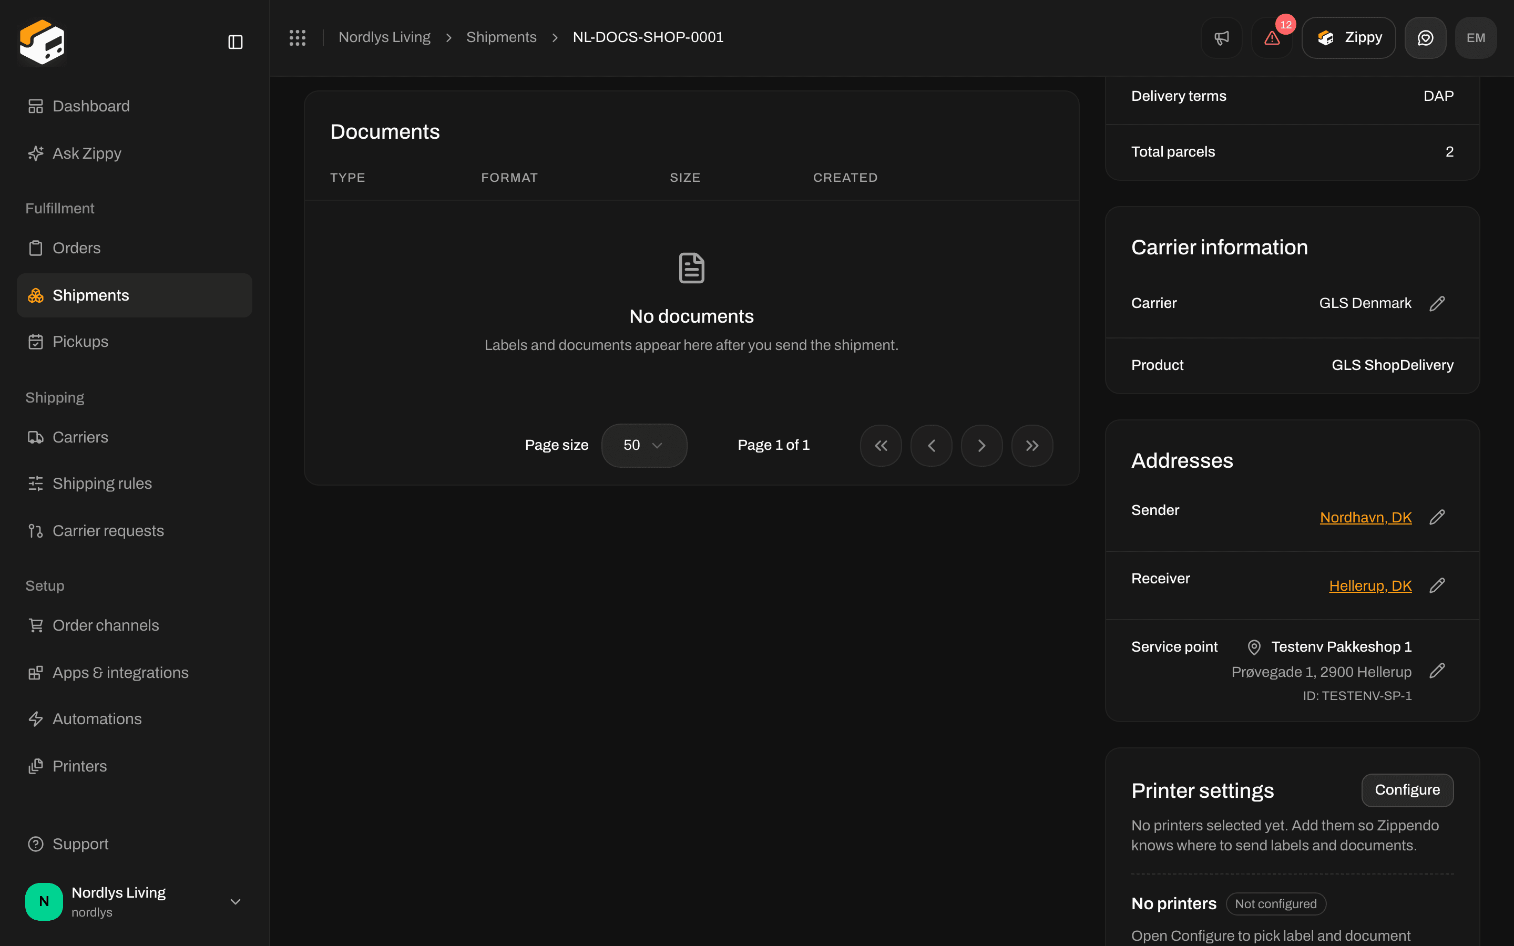
Task: Follow the Nordhavn, DK sender link
Action: 1366,518
